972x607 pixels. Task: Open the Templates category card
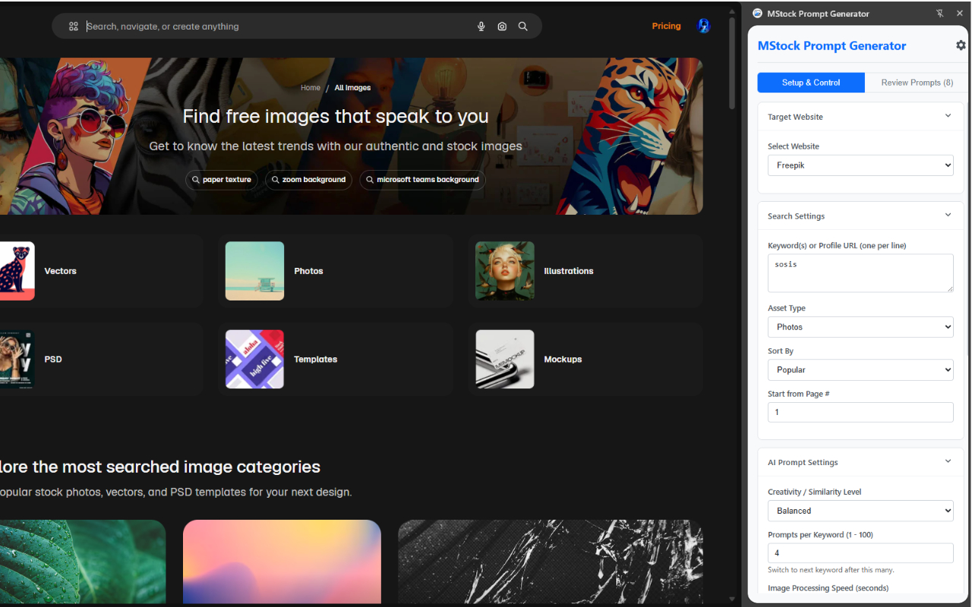[x=335, y=360]
